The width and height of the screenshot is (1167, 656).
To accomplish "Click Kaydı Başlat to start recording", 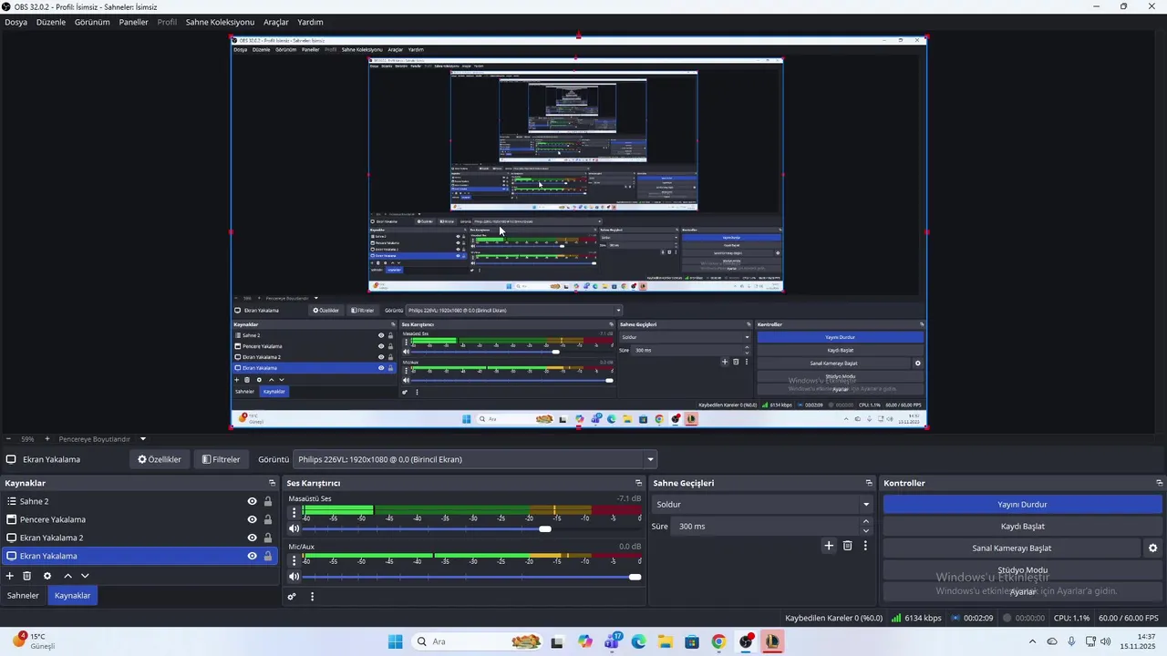I will pos(1022,527).
